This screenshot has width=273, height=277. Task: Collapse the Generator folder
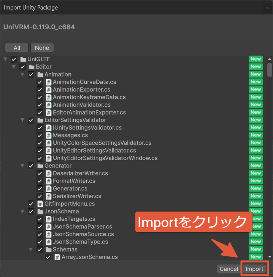[x=22, y=166]
